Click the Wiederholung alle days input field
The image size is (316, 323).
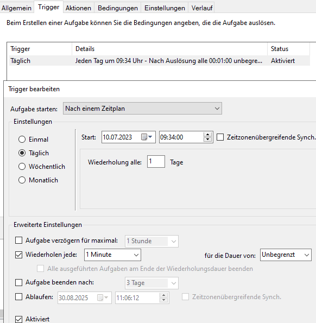click(156, 162)
